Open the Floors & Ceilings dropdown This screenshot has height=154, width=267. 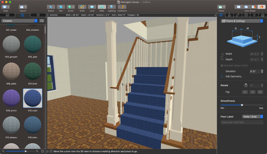tap(242, 21)
